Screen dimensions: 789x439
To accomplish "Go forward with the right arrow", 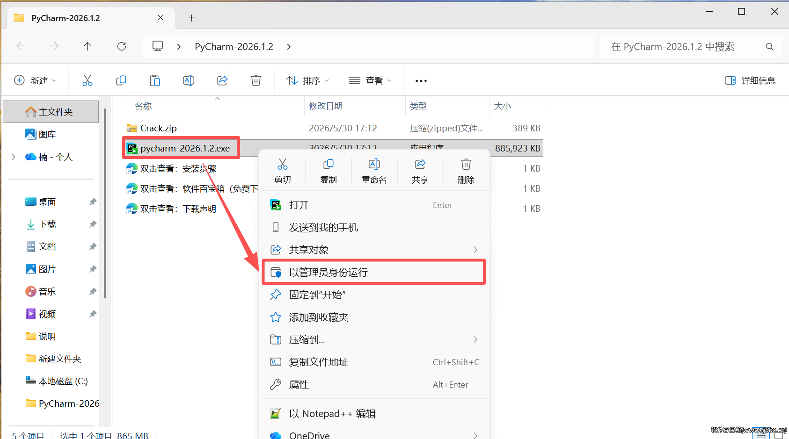I will click(x=54, y=46).
